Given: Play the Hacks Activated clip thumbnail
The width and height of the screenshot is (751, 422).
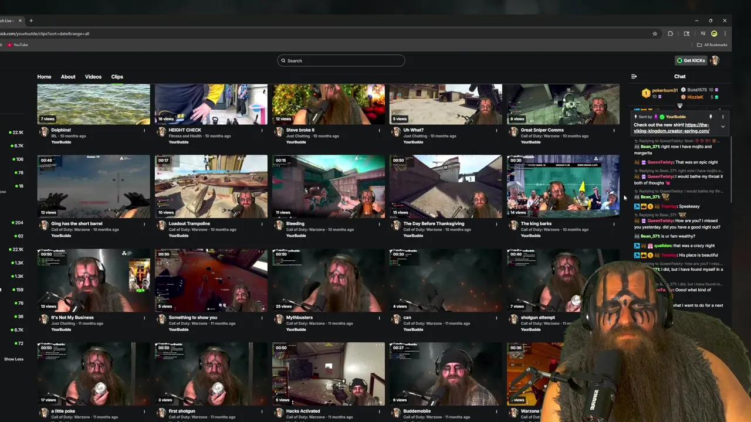Looking at the screenshot, I should [x=329, y=374].
